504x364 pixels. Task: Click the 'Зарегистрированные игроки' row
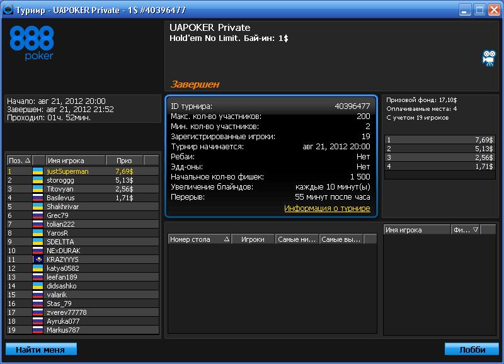click(270, 136)
